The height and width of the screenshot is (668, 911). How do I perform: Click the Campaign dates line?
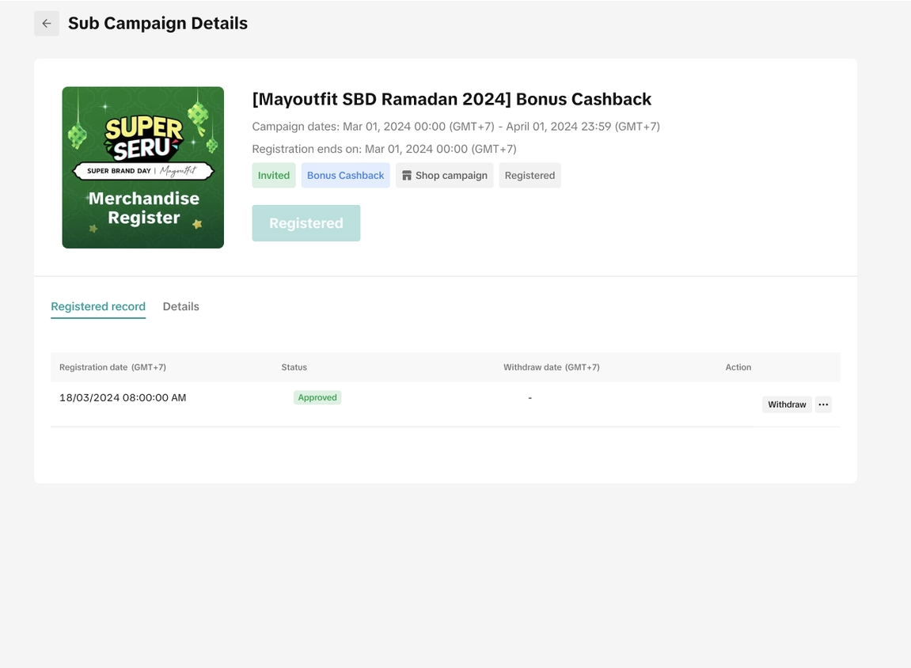(456, 127)
